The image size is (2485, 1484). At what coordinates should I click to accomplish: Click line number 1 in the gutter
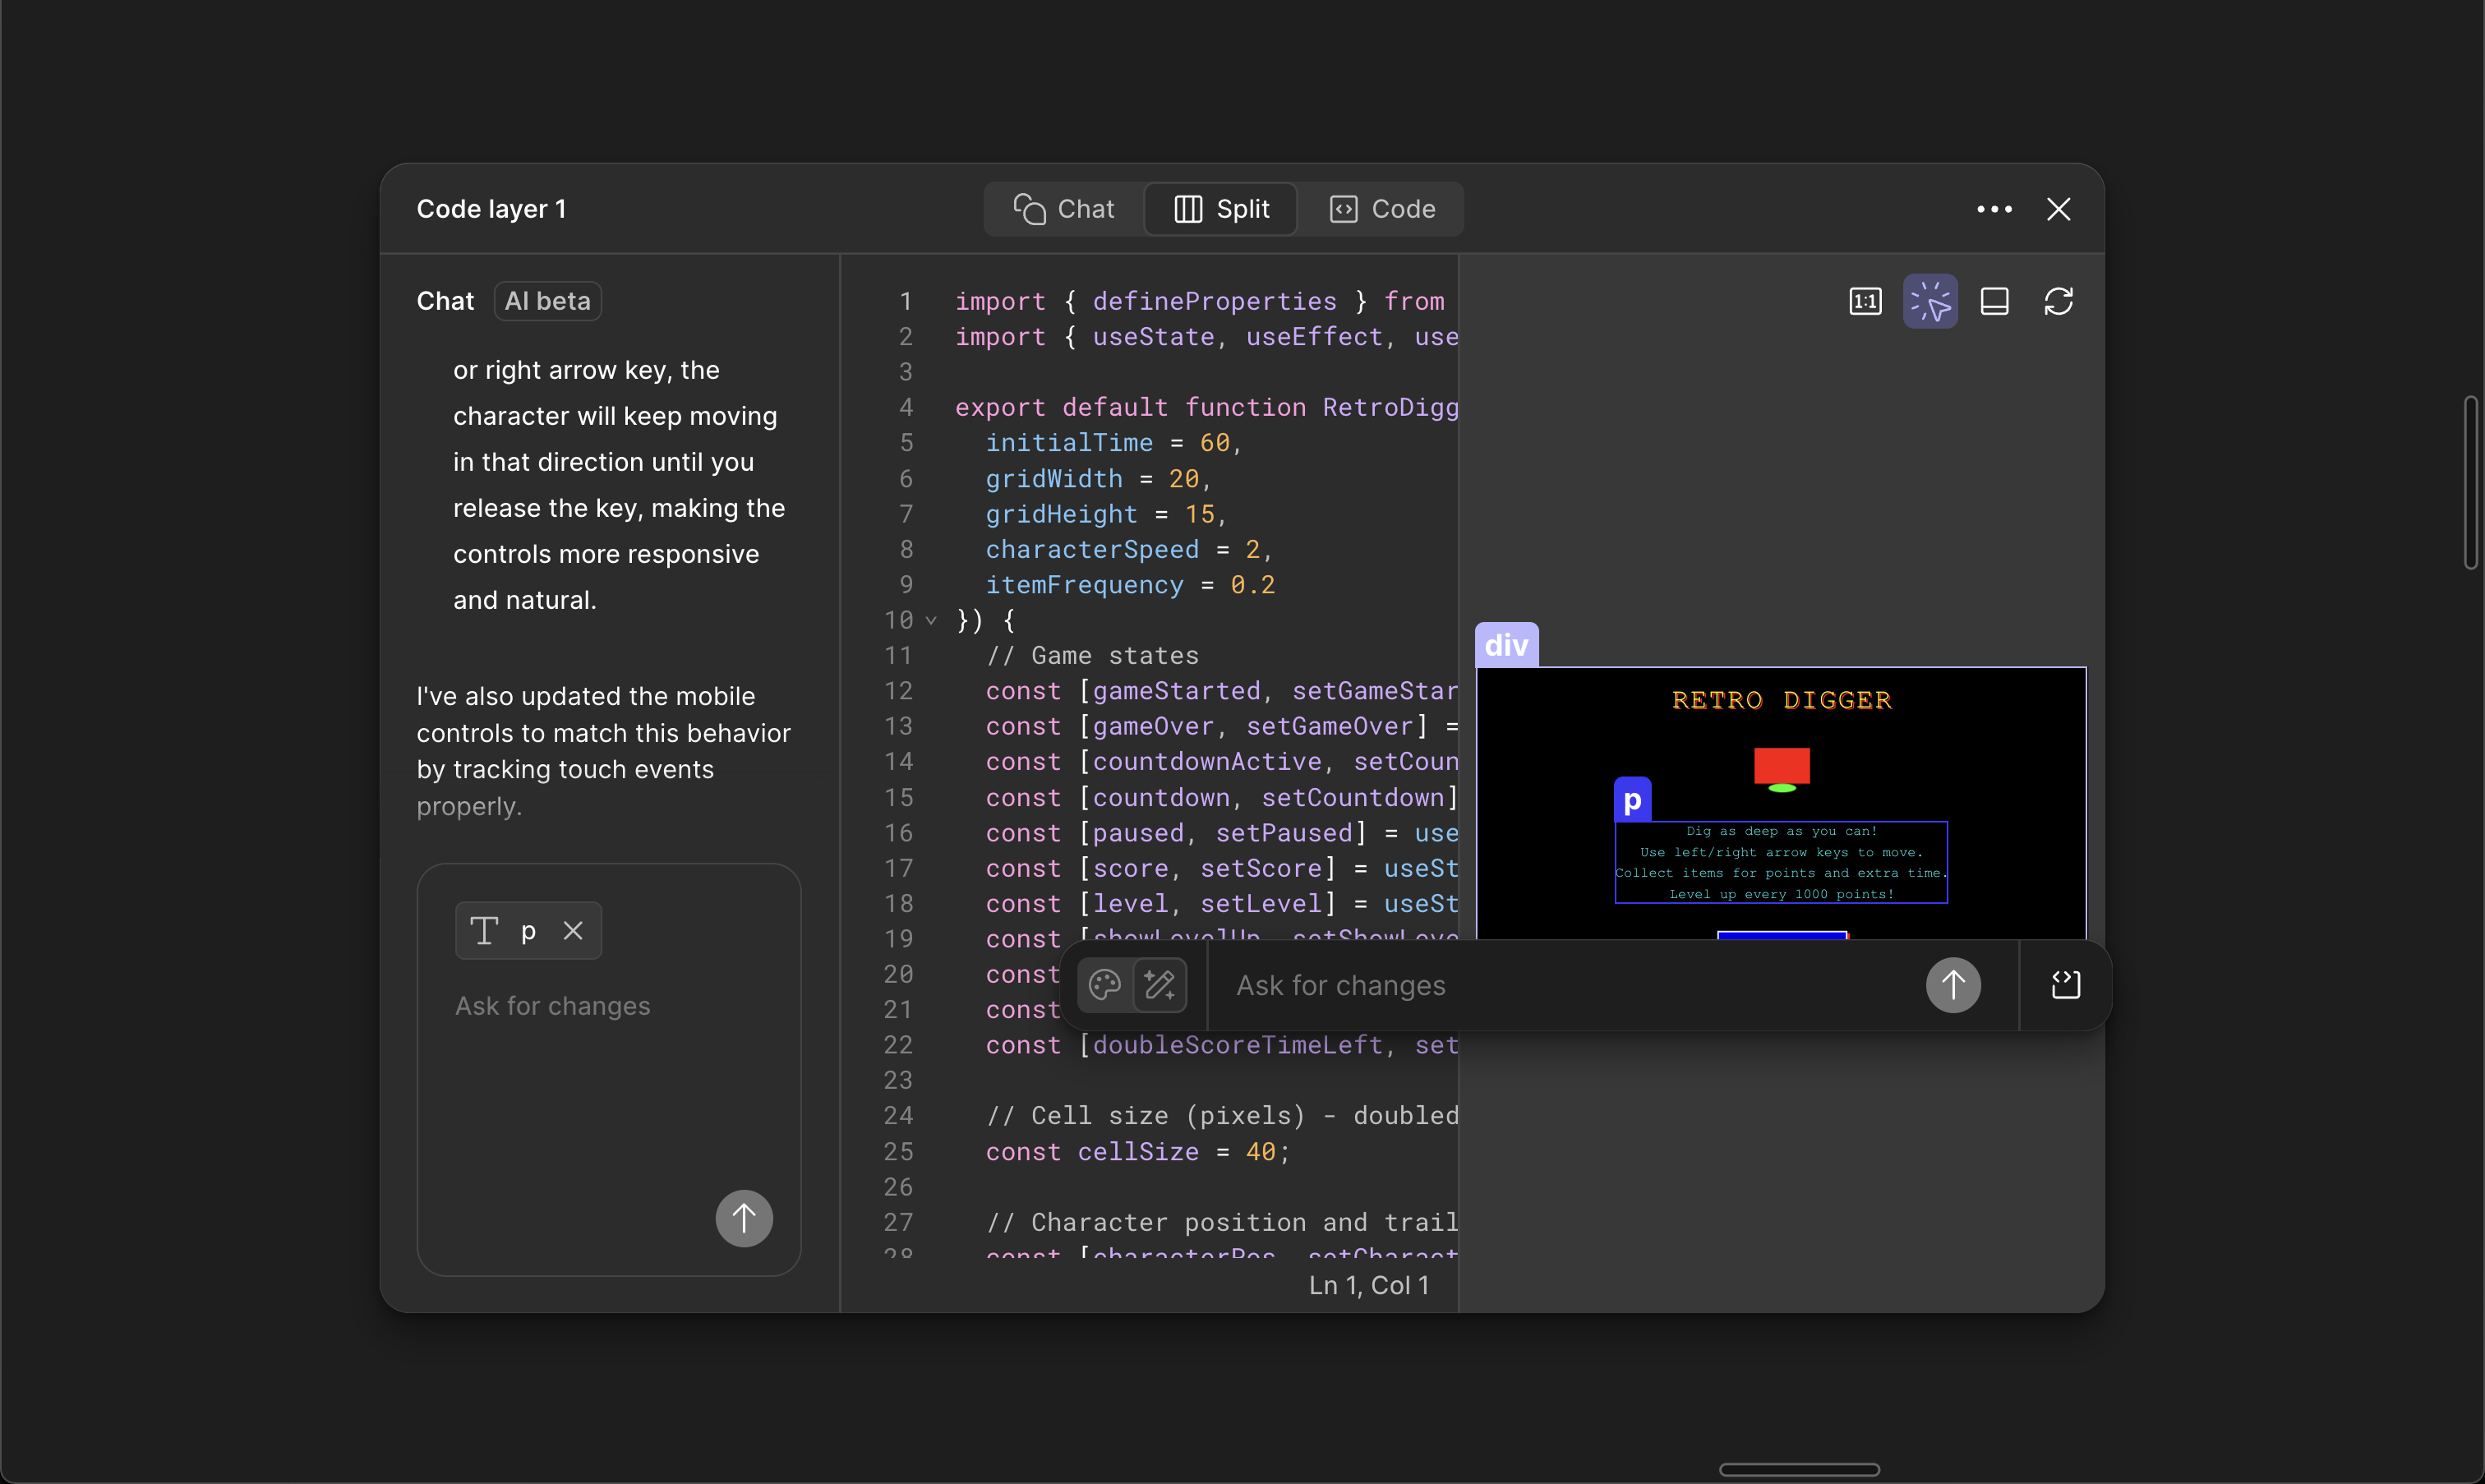pyautogui.click(x=905, y=301)
